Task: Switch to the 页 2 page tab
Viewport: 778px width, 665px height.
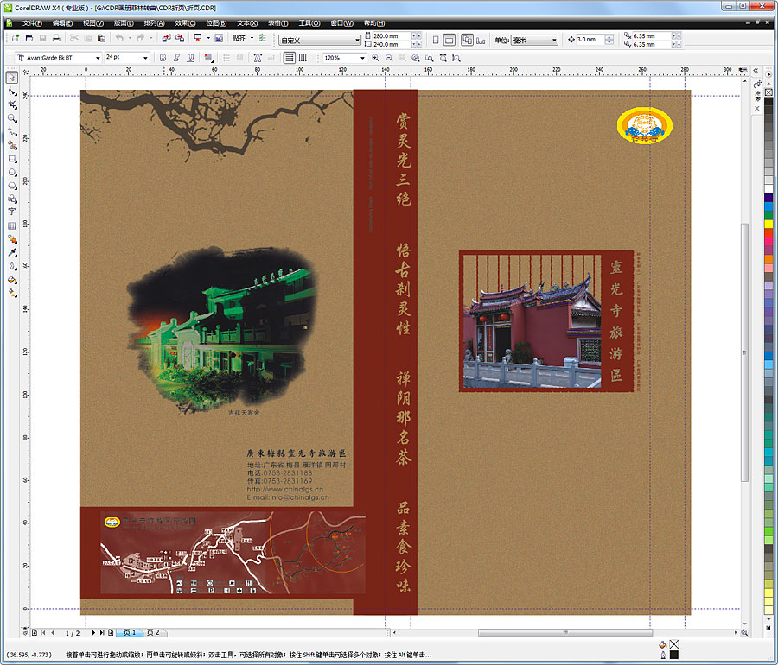Action: click(152, 633)
